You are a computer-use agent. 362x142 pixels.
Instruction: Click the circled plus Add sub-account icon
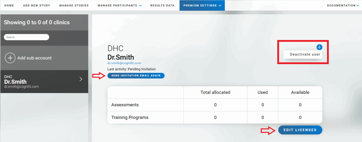(x=10, y=58)
